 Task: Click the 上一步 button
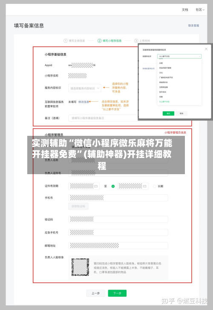[96, 293]
